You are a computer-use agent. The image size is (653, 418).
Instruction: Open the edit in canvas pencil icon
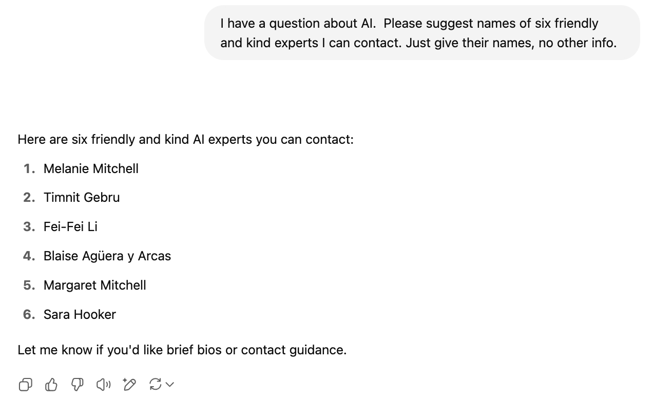(x=129, y=384)
